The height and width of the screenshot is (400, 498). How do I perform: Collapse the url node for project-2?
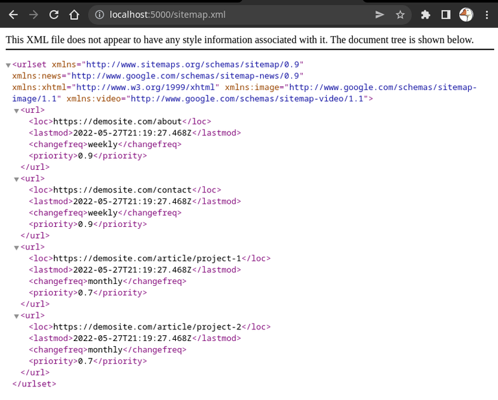pos(16,316)
